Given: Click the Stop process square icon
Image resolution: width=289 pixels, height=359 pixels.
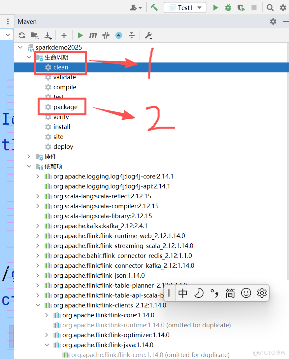Looking at the screenshot, I should click(x=254, y=8).
